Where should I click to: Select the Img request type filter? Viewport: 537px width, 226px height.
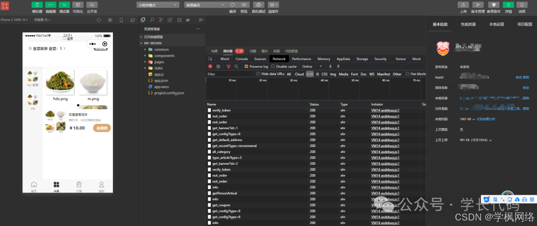coord(333,74)
